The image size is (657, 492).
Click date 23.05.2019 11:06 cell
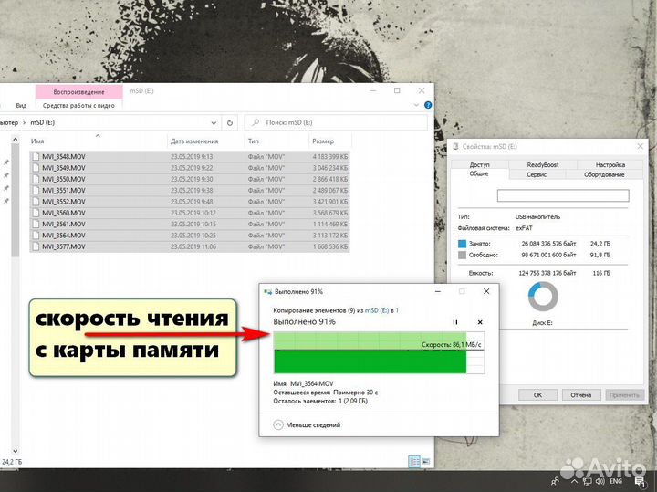click(193, 246)
